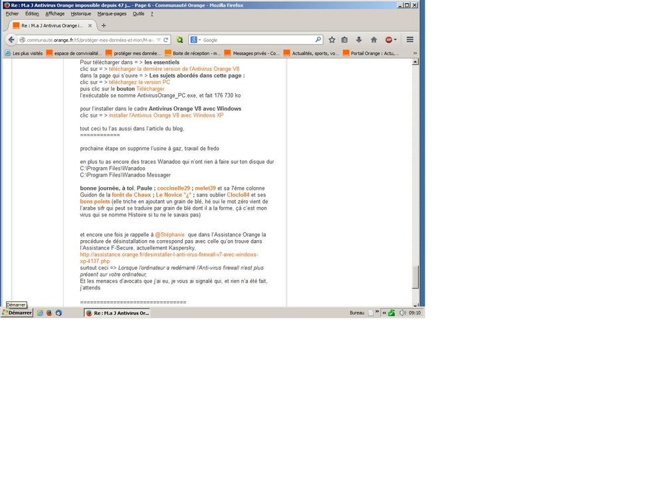Screen dimensions: 664x497
Task: Open the URL history dropdown arrow
Action: click(158, 40)
